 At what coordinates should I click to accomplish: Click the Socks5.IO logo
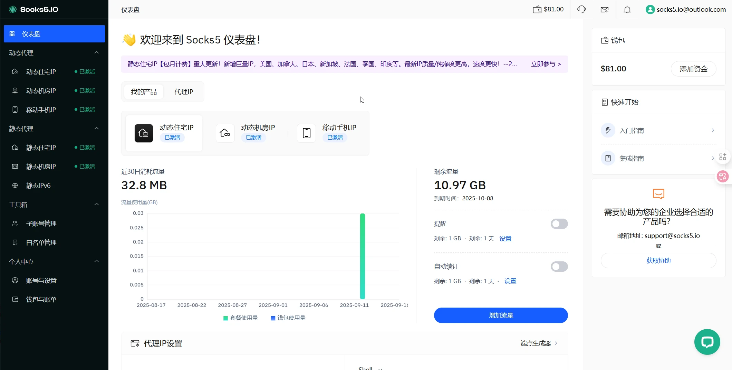tap(33, 9)
